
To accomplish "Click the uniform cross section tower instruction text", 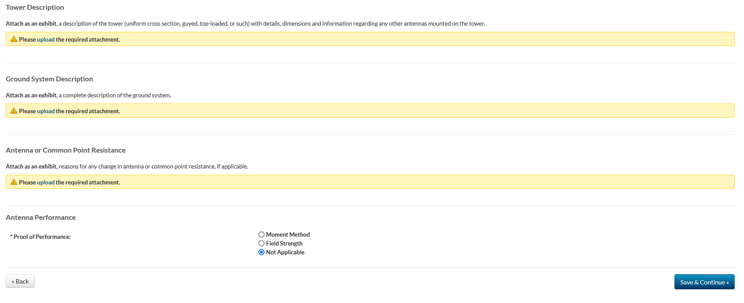I will [271, 24].
